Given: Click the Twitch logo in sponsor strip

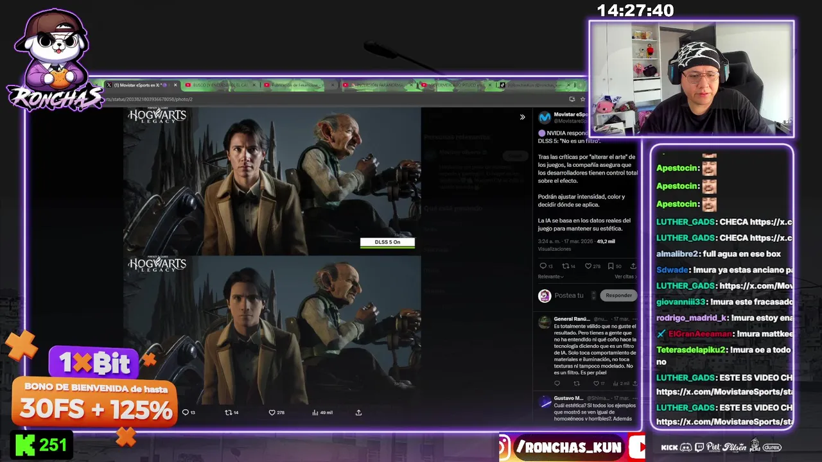Looking at the screenshot, I should [x=699, y=447].
